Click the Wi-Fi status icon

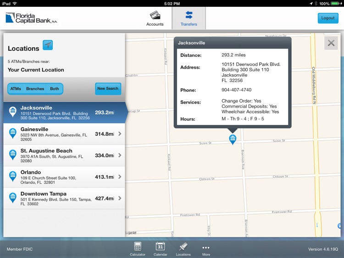point(15,4)
